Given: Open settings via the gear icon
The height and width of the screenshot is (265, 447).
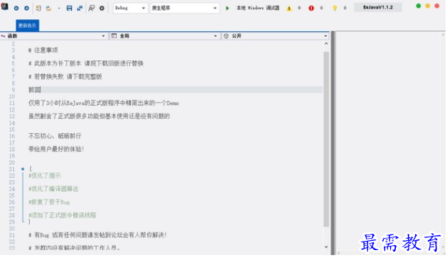Looking at the screenshot, I should tap(102, 9).
